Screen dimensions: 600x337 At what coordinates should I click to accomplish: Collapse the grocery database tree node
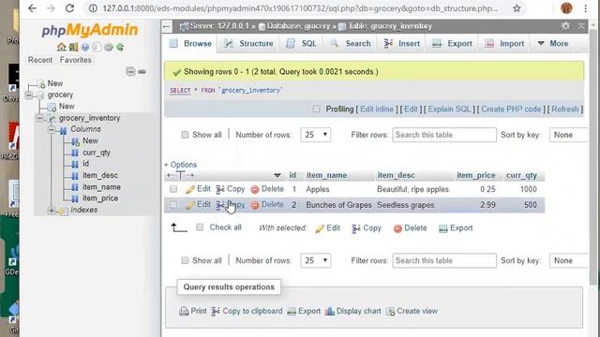coord(29,95)
